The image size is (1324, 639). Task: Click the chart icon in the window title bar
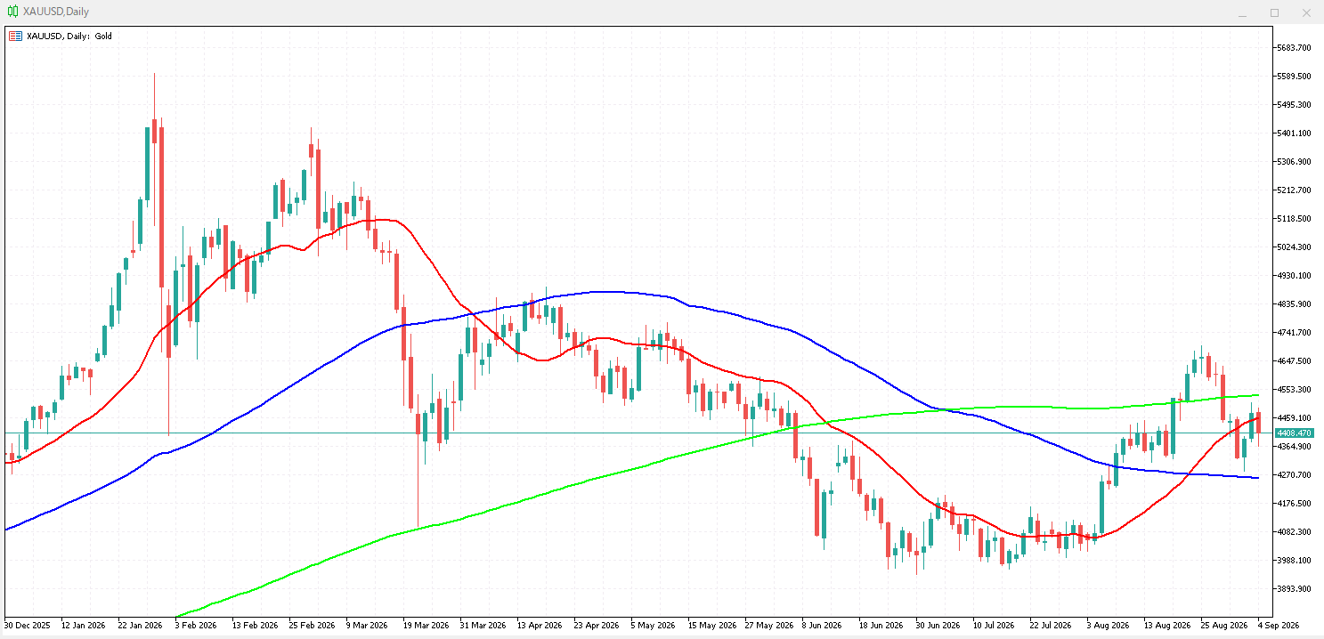click(x=13, y=12)
